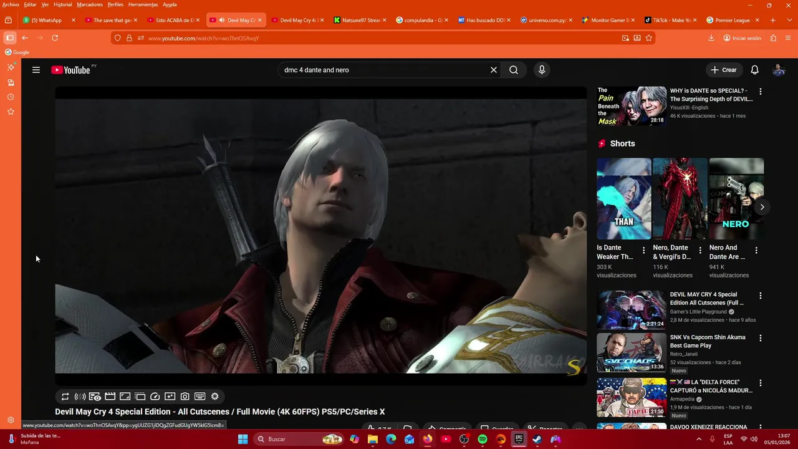Open the enhancer settings gear under the player
This screenshot has width=798, height=449.
click(215, 397)
